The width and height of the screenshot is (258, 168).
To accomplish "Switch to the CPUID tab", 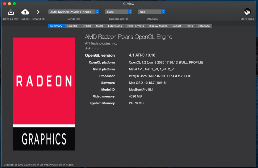I will [x=87, y=26].
